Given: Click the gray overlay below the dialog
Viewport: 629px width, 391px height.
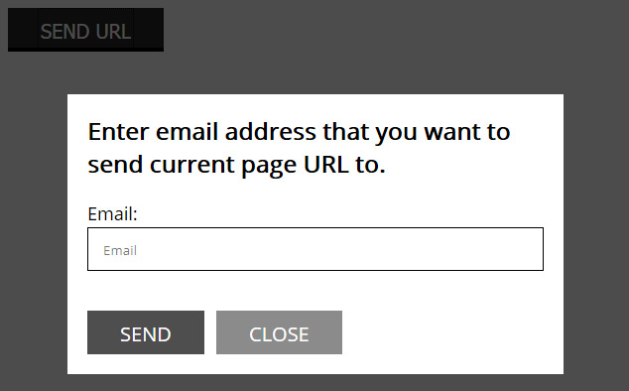Looking at the screenshot, I should coord(315,383).
